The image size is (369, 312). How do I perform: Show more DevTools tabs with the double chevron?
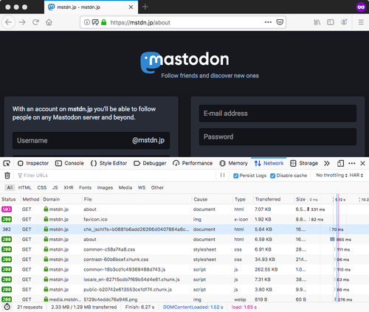pos(327,163)
